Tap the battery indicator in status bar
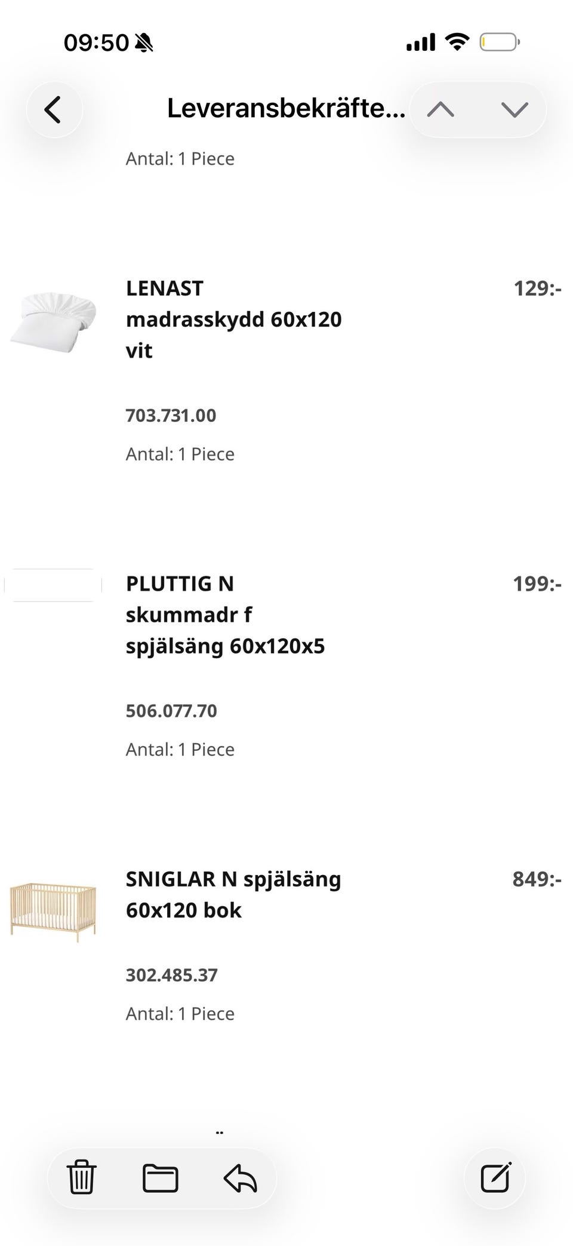The width and height of the screenshot is (573, 1246). 500,42
